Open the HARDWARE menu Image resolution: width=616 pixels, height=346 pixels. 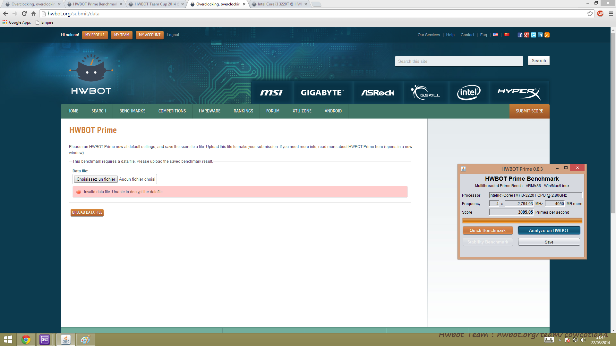(x=210, y=111)
